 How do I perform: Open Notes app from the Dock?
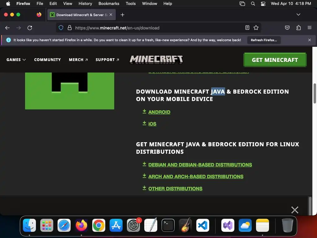pyautogui.click(x=263, y=225)
